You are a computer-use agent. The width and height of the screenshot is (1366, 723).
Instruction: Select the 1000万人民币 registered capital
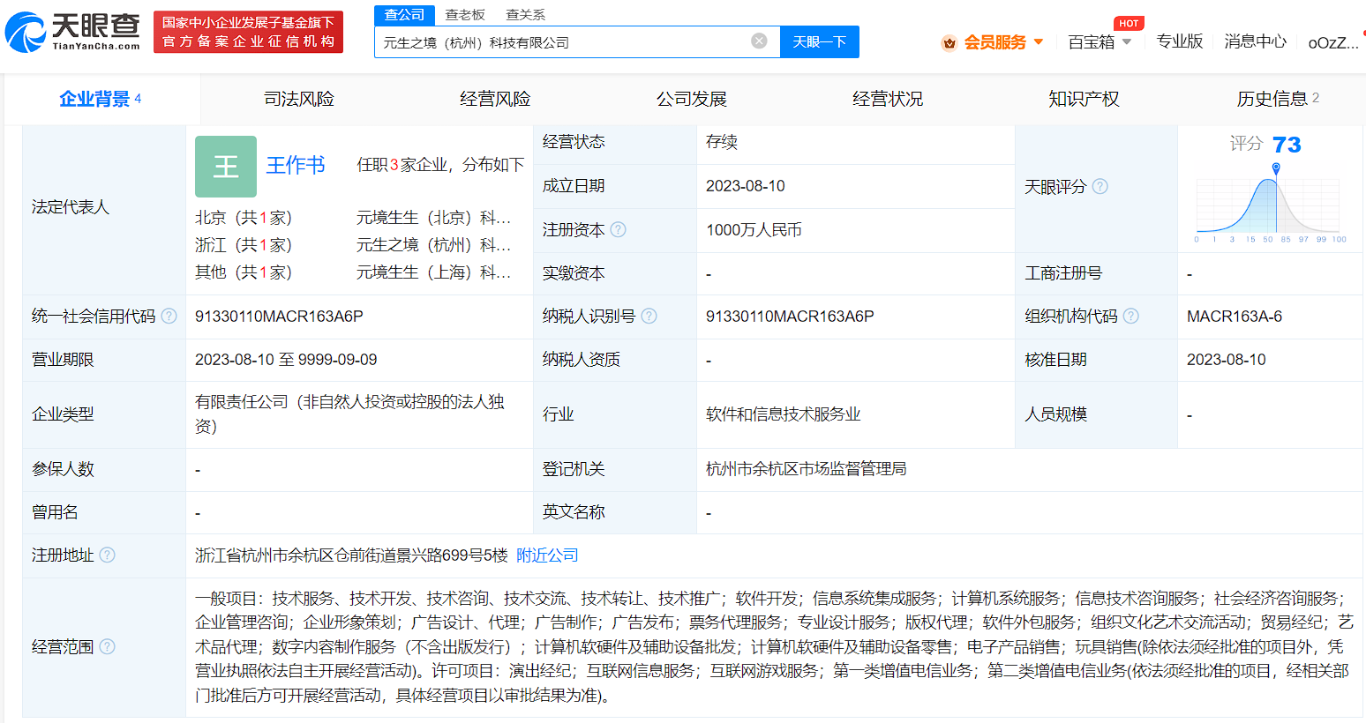(754, 229)
